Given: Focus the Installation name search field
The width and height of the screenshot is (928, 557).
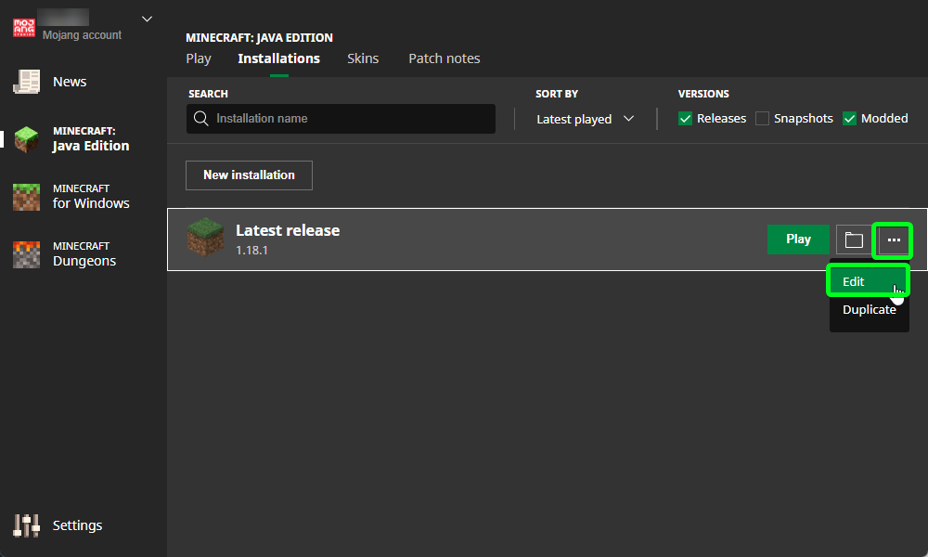Looking at the screenshot, I should tap(341, 119).
